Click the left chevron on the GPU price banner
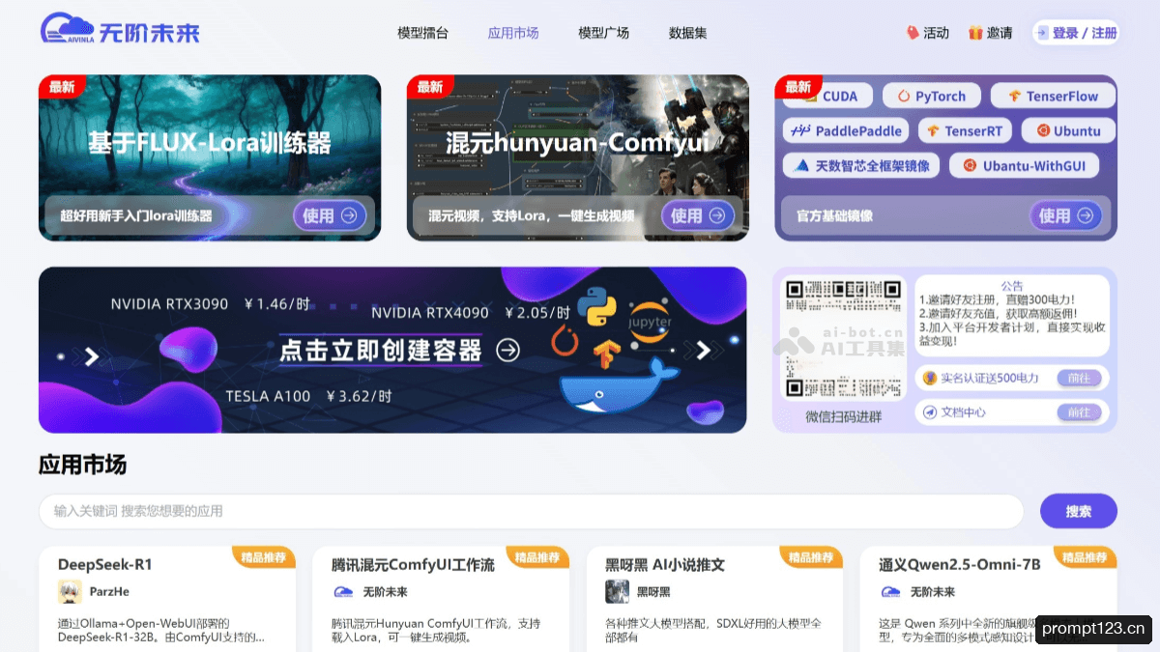Viewport: 1160px width, 652px height. coord(91,356)
